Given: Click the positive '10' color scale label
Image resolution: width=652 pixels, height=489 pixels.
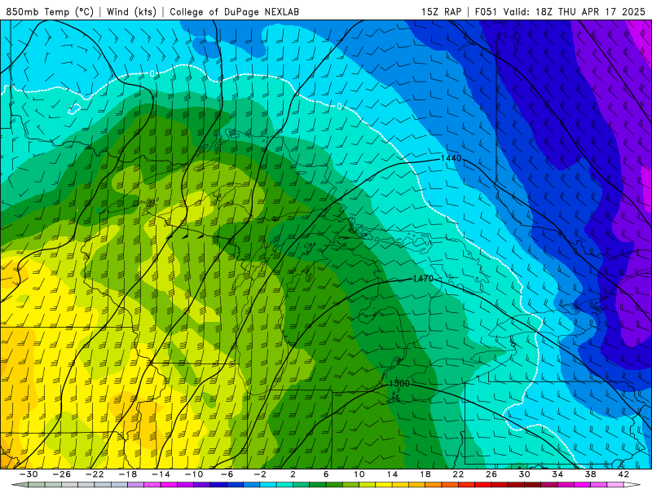Looking at the screenshot, I should (x=359, y=474).
